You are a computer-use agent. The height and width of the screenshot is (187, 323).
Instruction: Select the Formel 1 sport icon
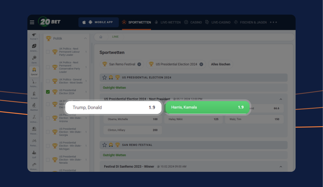click(34, 36)
